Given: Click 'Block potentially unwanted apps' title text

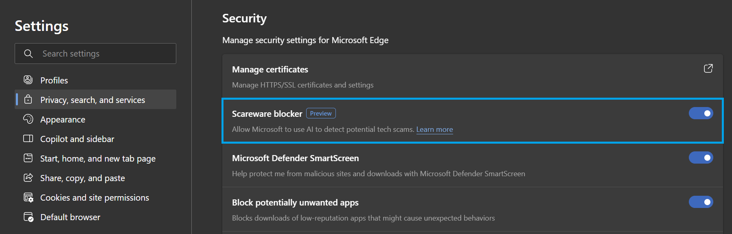Looking at the screenshot, I should coord(295,203).
